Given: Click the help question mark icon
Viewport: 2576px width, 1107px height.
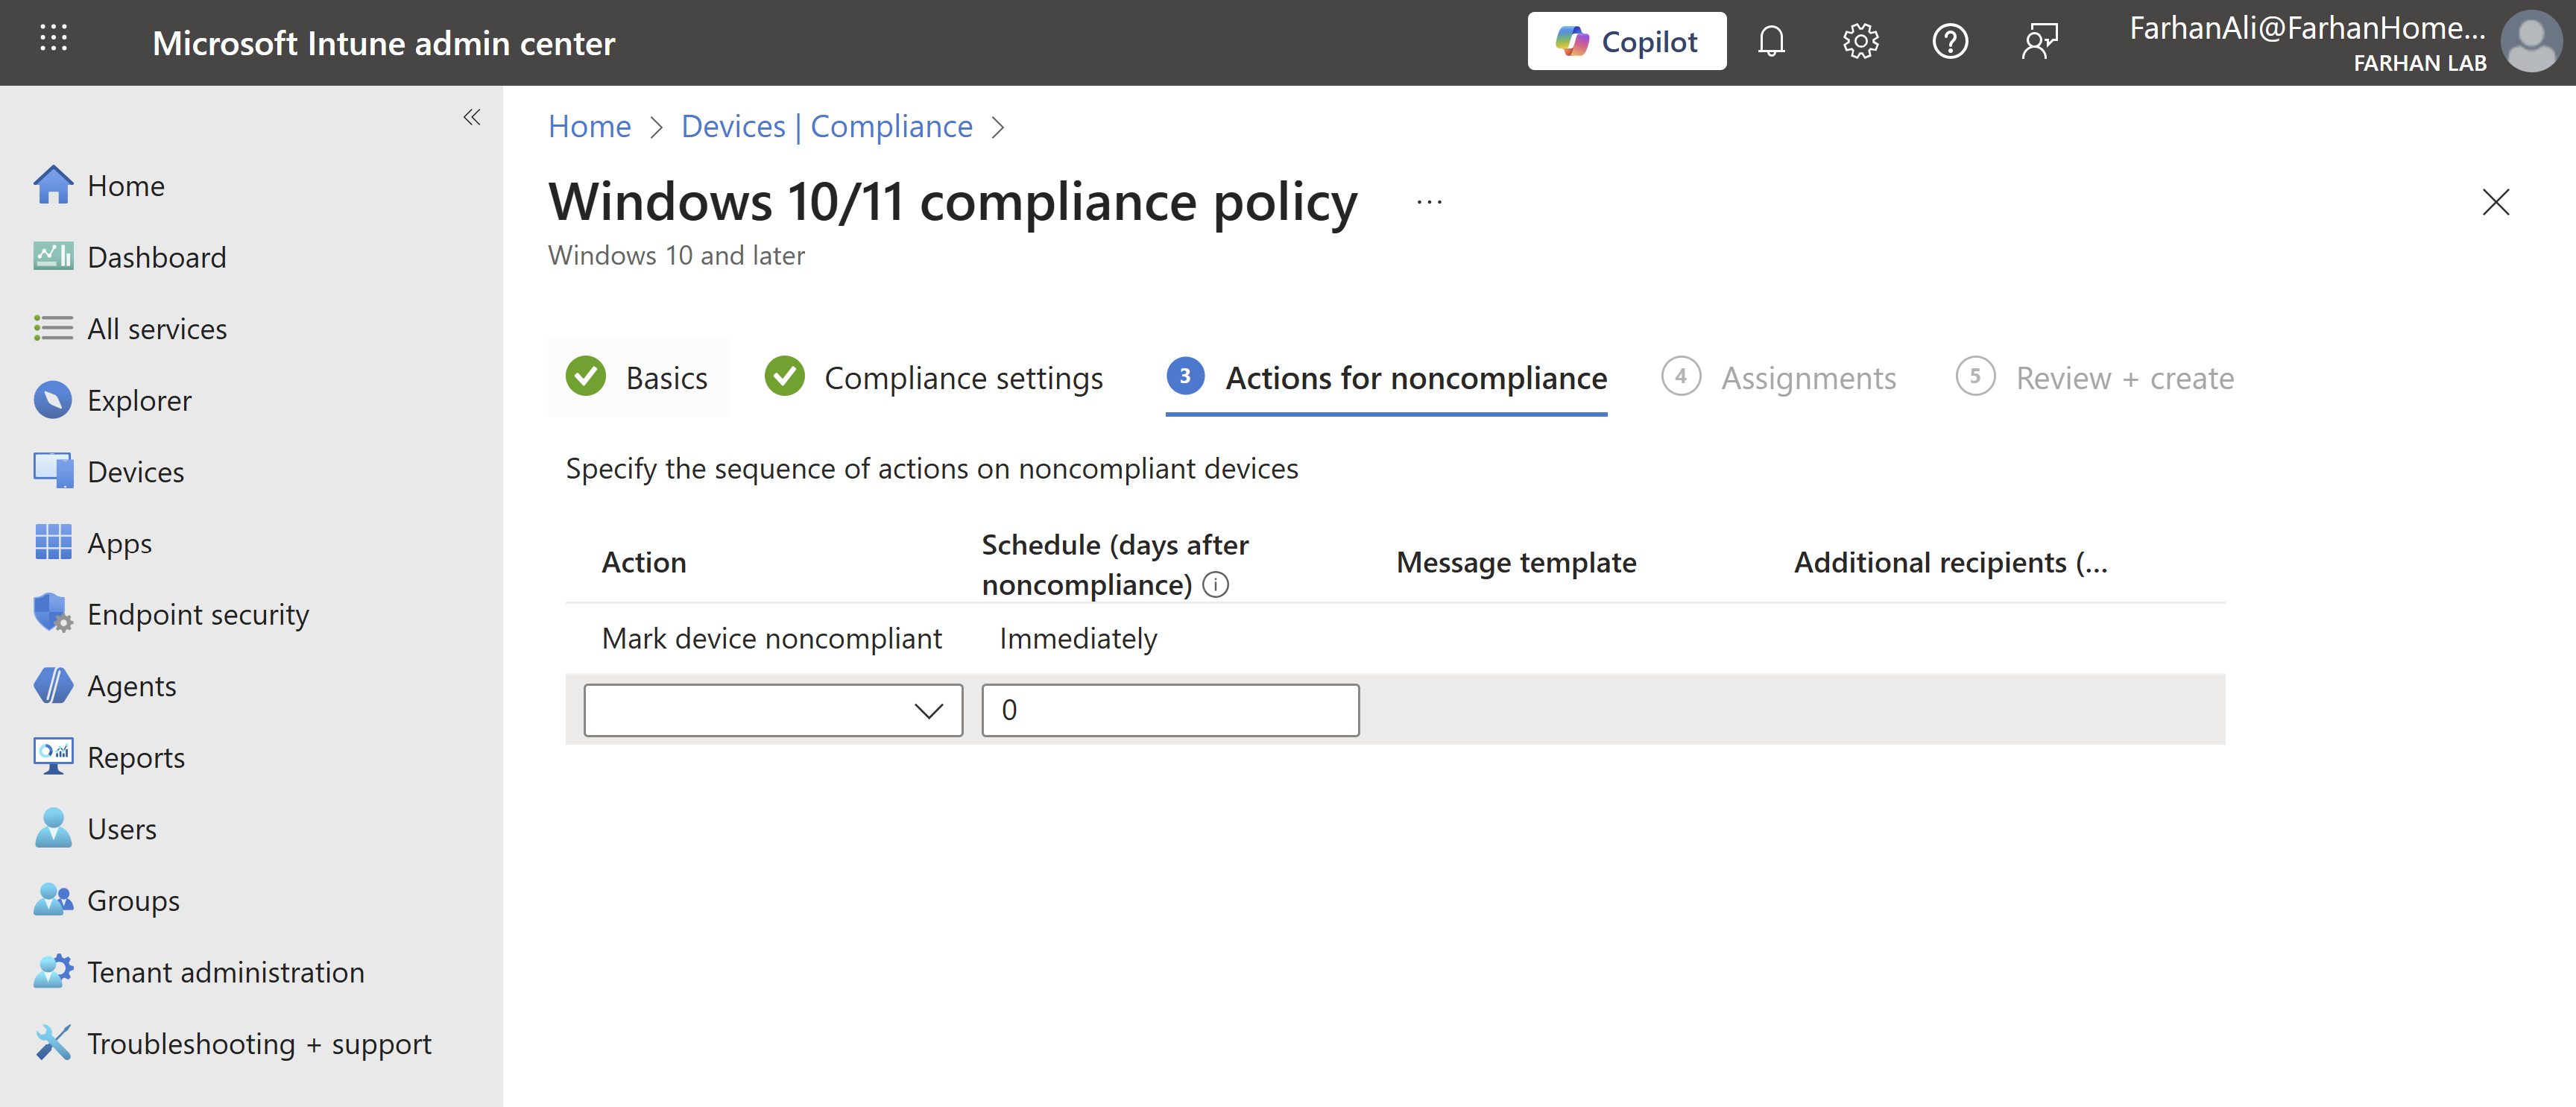Looking at the screenshot, I should [x=1949, y=42].
